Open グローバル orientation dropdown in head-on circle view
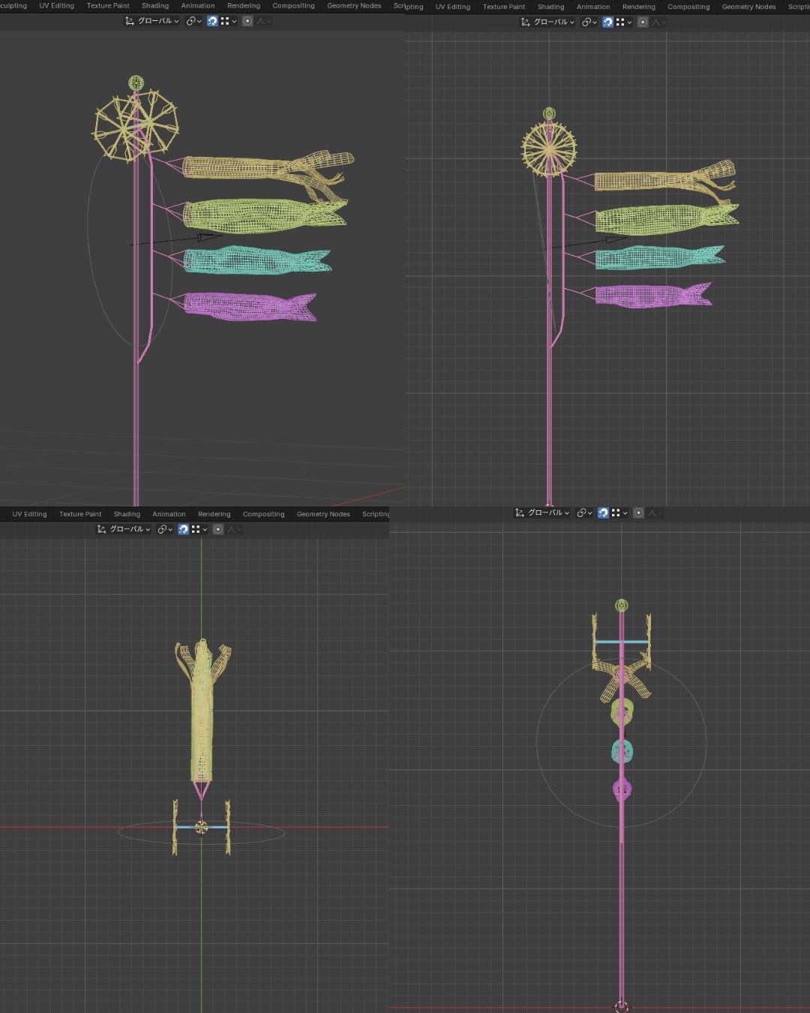 [542, 513]
